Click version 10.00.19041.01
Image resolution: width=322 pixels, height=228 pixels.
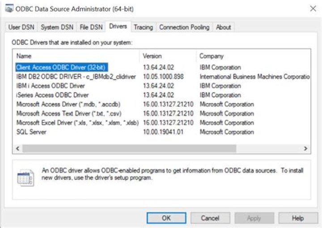163,132
